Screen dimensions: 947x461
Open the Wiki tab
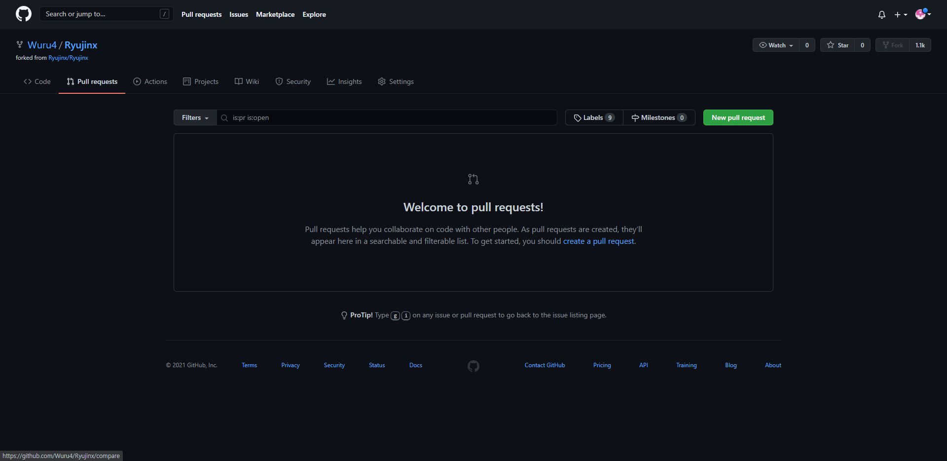[247, 81]
